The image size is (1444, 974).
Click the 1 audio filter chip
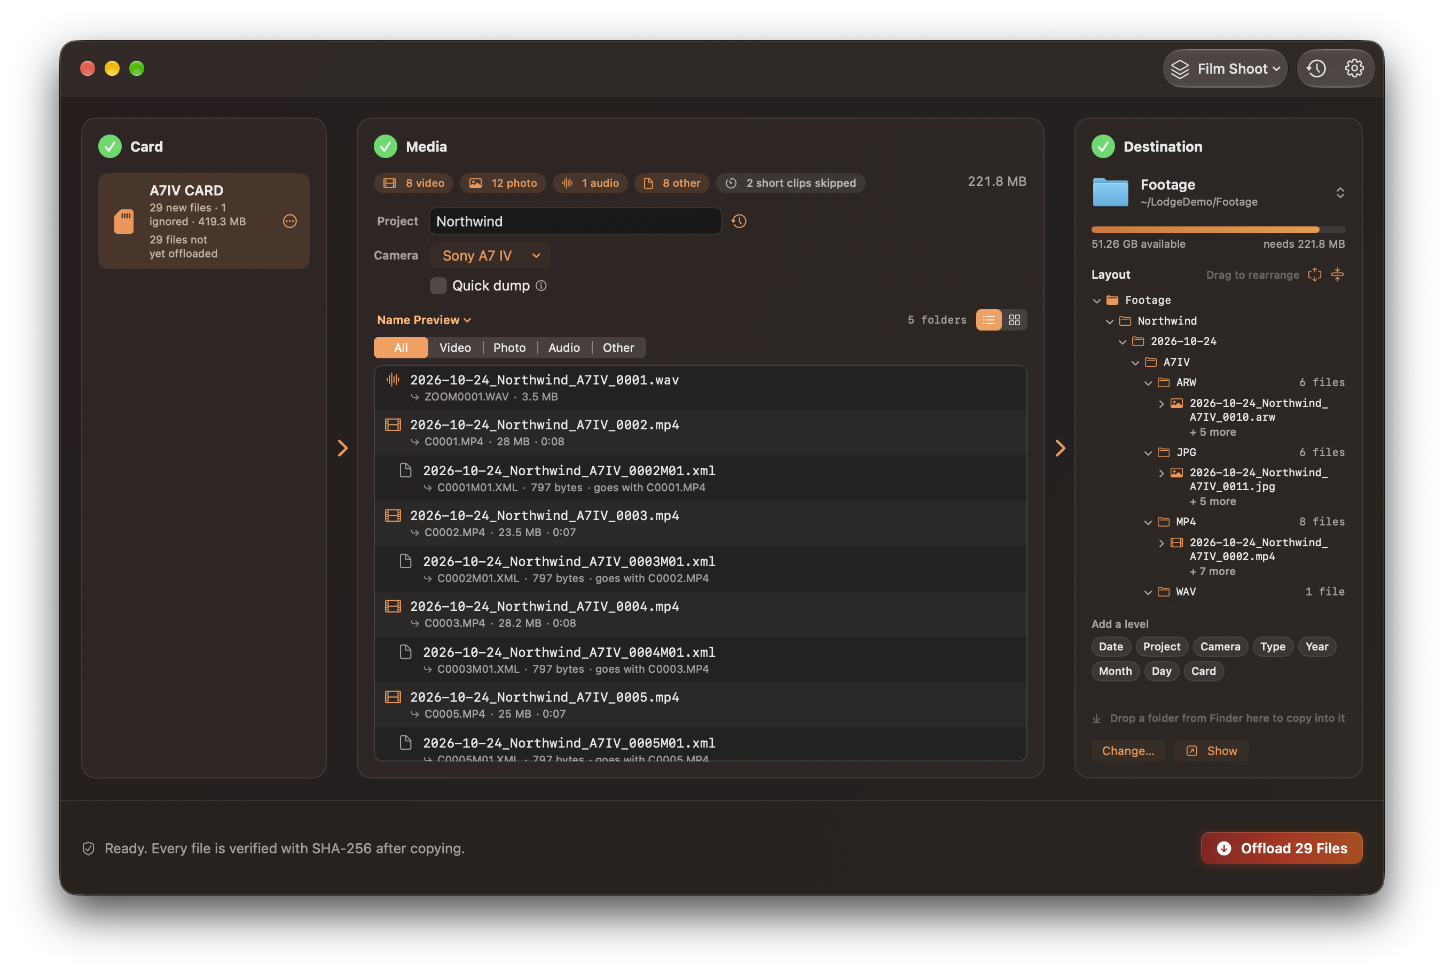click(x=590, y=183)
